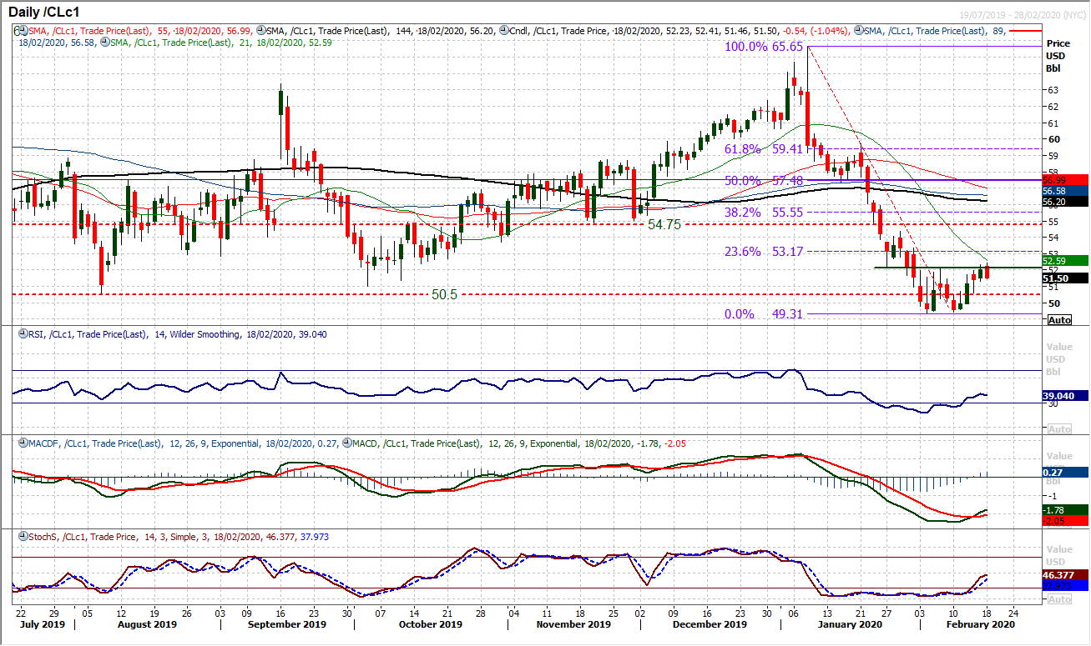The image size is (1091, 646).
Task: Click the '23.6% 53.17' Fibonacci label
Action: pos(763,251)
